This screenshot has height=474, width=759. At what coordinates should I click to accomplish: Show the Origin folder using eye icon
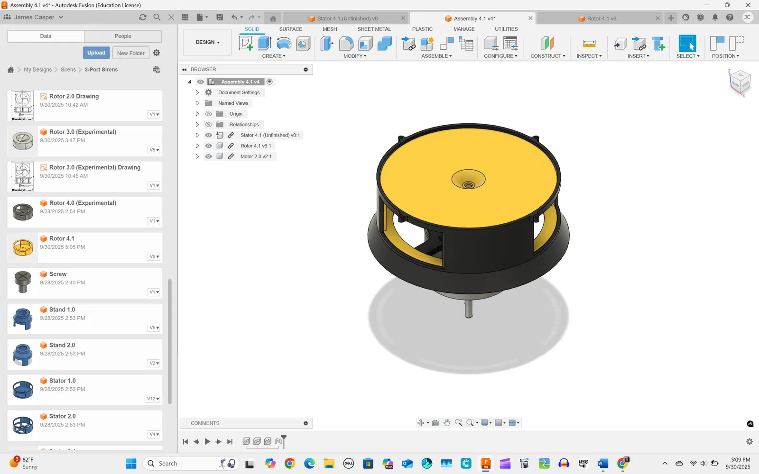point(208,114)
